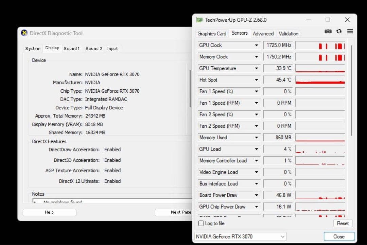This screenshot has width=367, height=245.
Task: Open the Sound 1 tab
Action: coord(72,49)
